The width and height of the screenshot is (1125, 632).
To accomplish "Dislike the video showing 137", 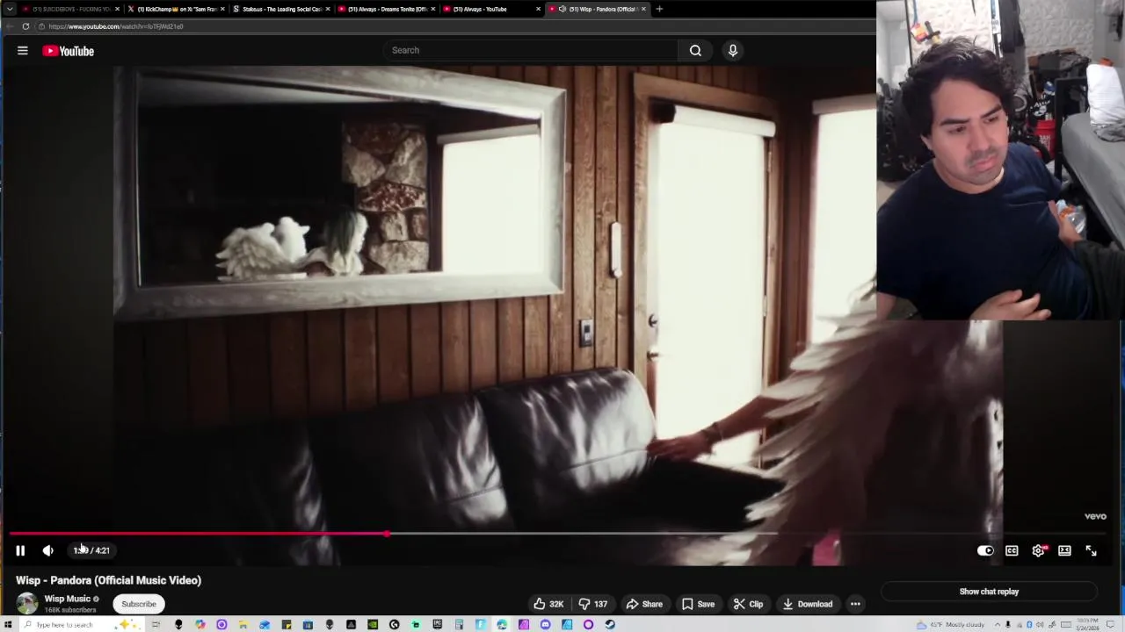I will coord(593,604).
